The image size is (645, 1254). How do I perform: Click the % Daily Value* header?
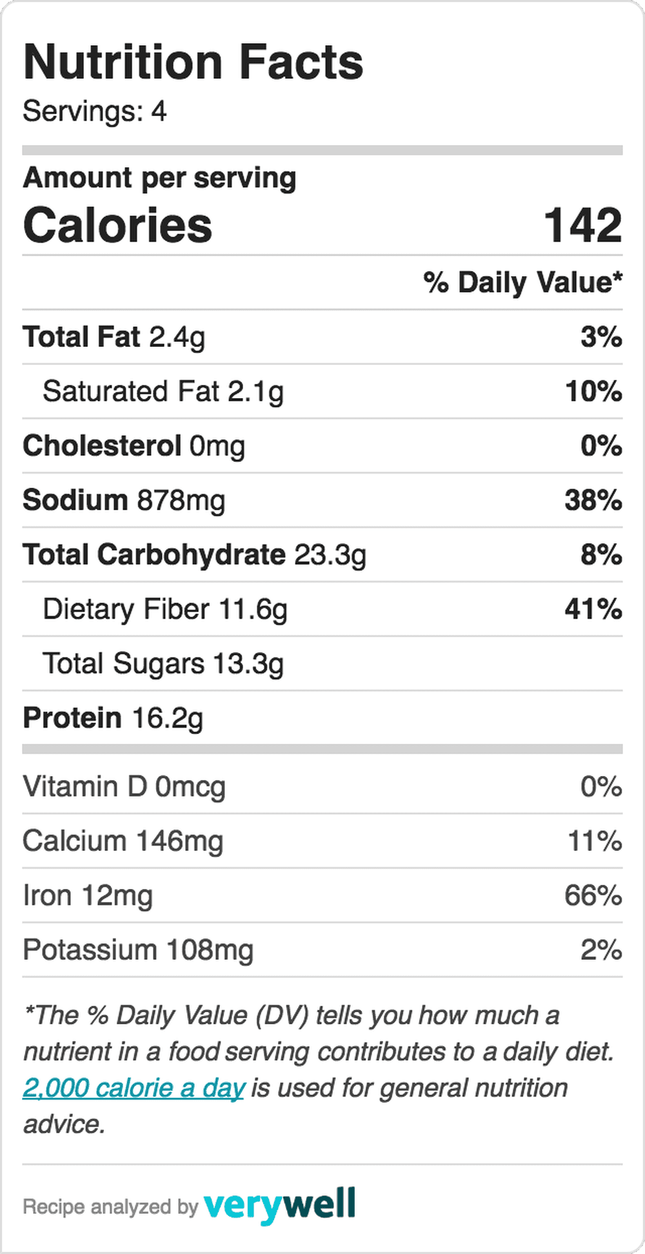[523, 283]
